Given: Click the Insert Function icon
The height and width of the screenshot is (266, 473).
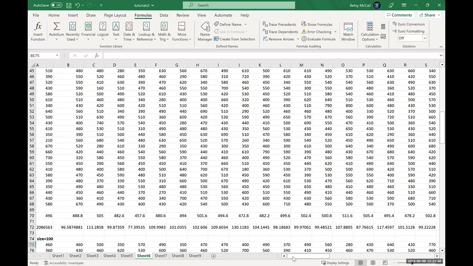Looking at the screenshot, I should (38, 31).
